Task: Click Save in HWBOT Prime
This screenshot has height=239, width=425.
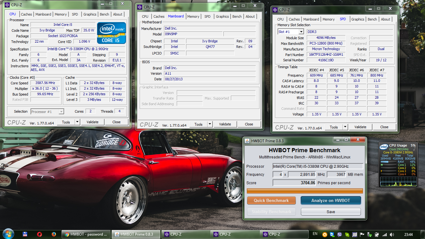Action: click(x=331, y=212)
